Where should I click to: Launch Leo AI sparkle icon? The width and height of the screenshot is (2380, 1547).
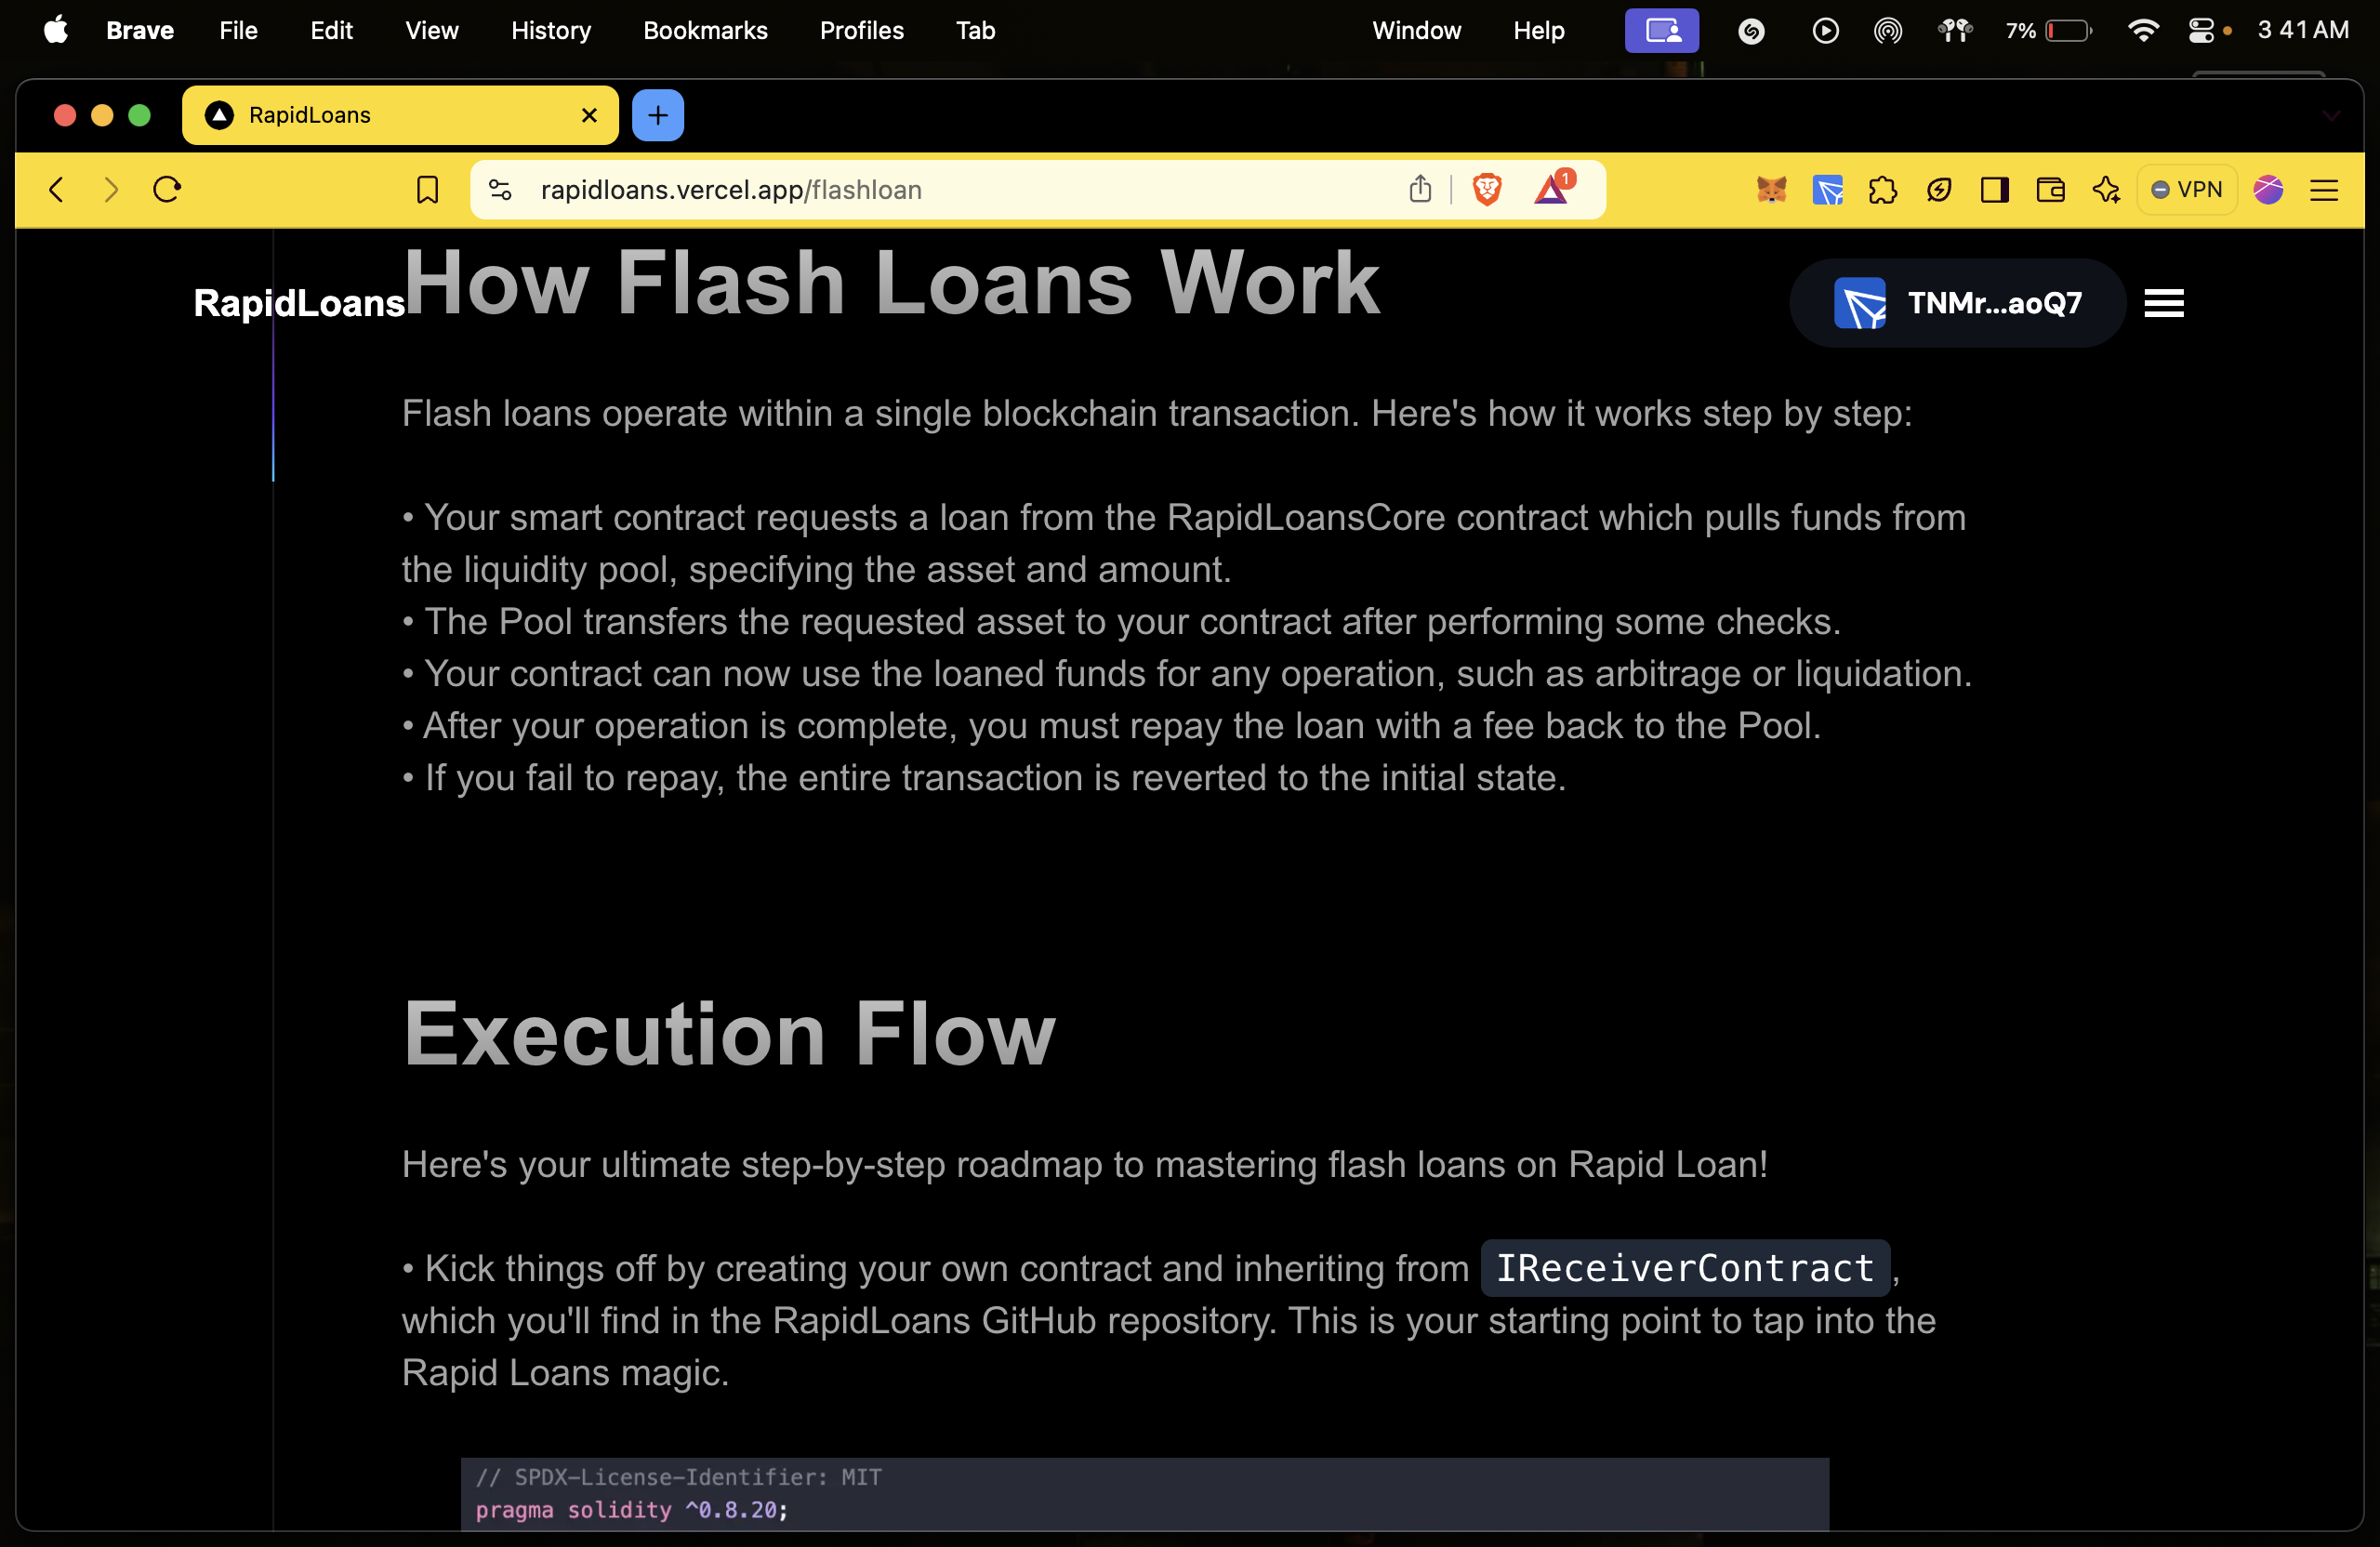coord(2106,190)
